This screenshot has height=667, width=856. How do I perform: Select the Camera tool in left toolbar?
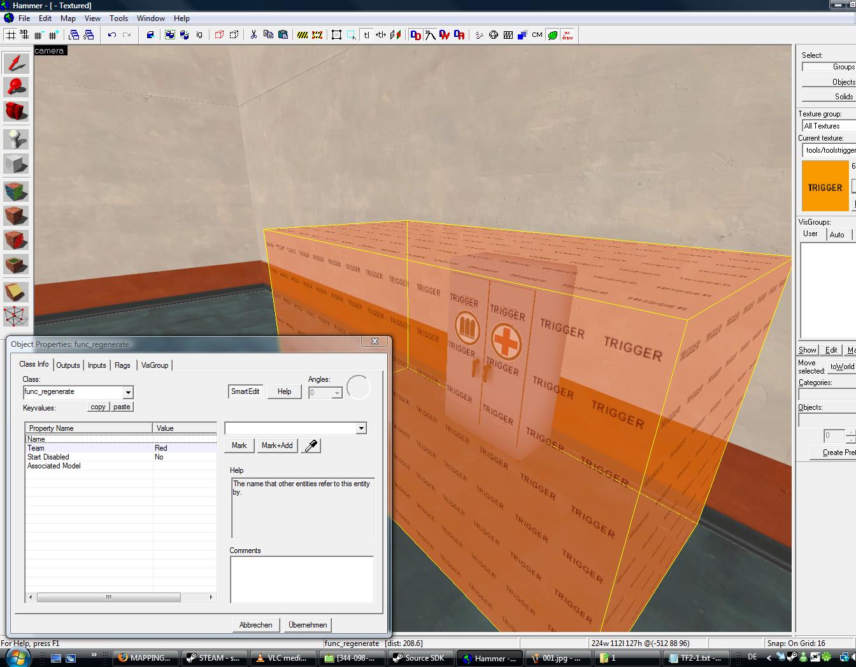click(x=16, y=111)
